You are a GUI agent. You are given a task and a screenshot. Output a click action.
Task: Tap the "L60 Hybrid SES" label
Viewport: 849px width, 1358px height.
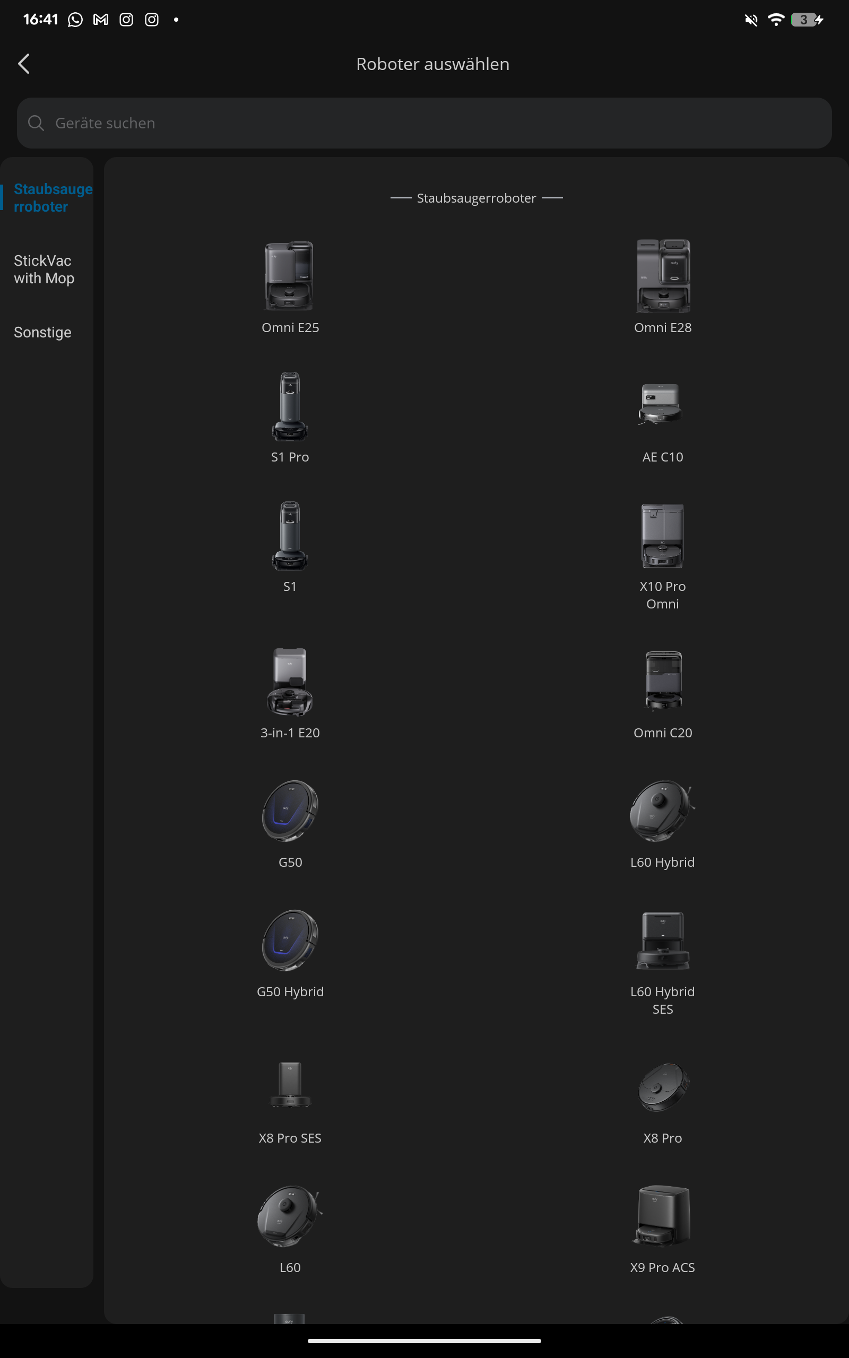(663, 1000)
